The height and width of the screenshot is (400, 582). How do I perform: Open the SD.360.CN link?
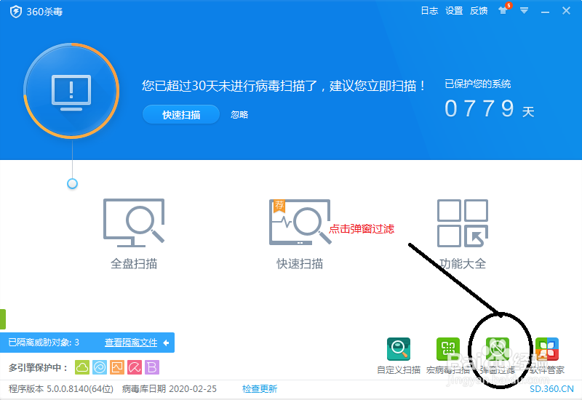click(x=551, y=389)
